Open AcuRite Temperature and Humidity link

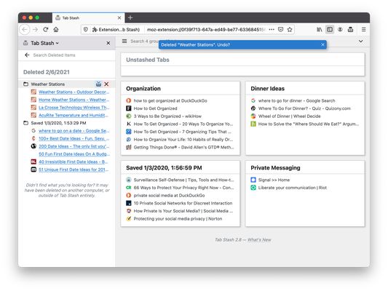point(74,115)
